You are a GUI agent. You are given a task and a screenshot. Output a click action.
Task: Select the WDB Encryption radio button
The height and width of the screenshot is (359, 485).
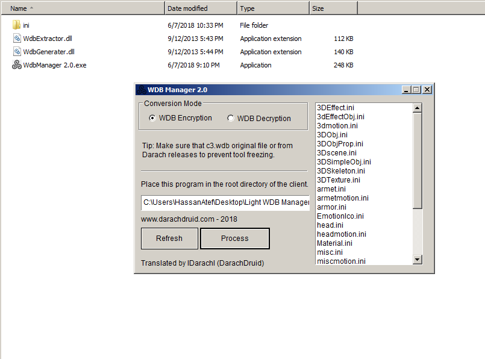click(152, 119)
